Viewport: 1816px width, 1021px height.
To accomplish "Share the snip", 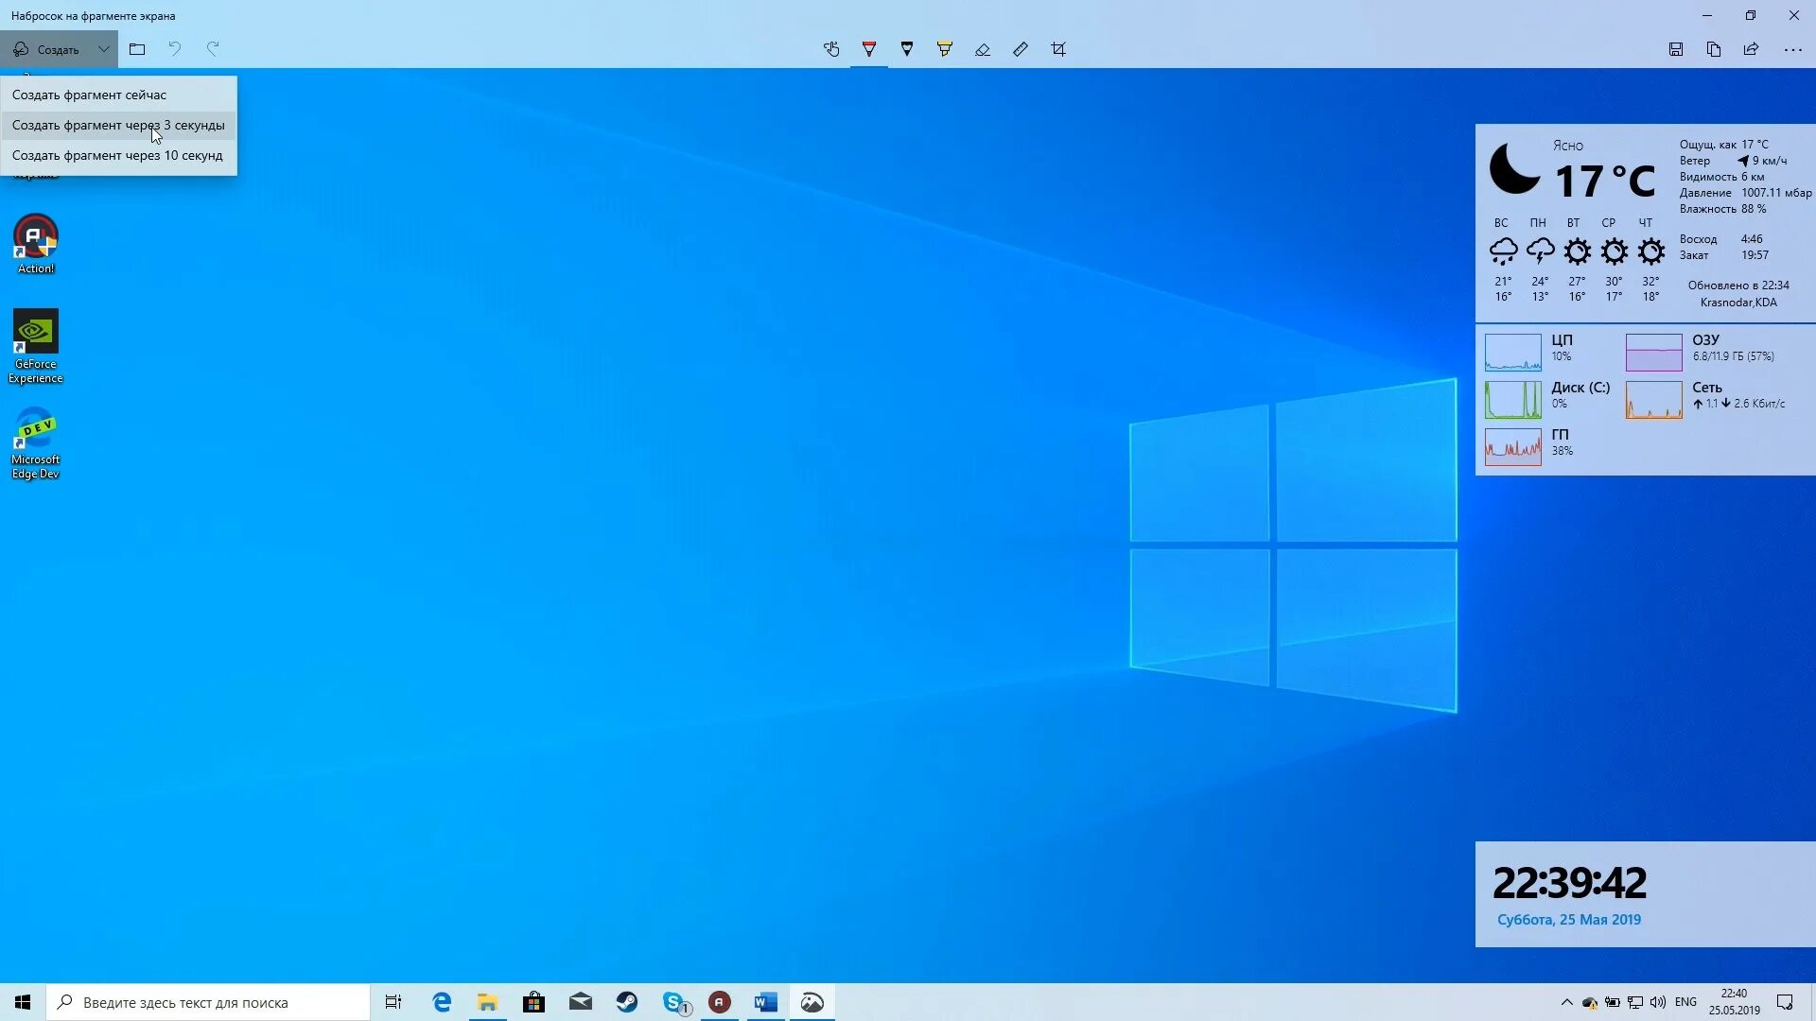I will click(1752, 49).
